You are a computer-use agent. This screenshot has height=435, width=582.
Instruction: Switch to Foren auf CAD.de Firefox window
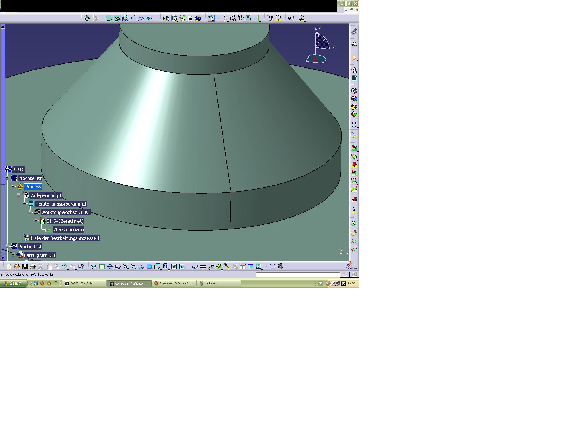[174, 283]
